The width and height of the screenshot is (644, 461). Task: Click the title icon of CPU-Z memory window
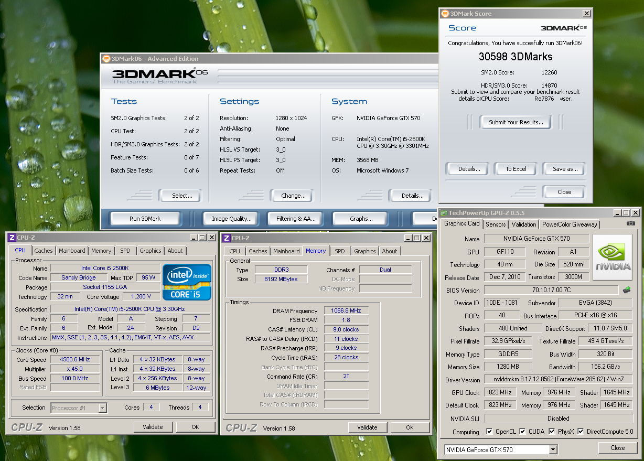(x=226, y=238)
